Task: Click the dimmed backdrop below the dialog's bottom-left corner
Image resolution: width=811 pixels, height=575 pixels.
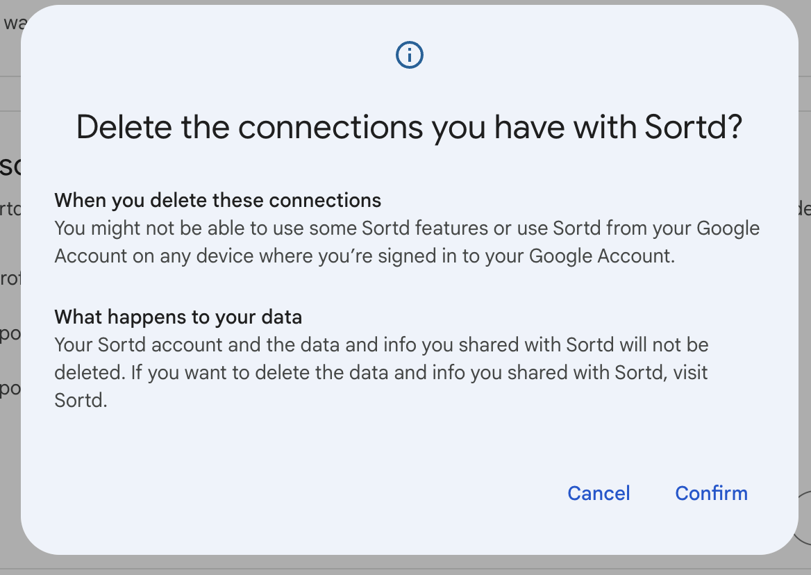Action: coord(10,564)
